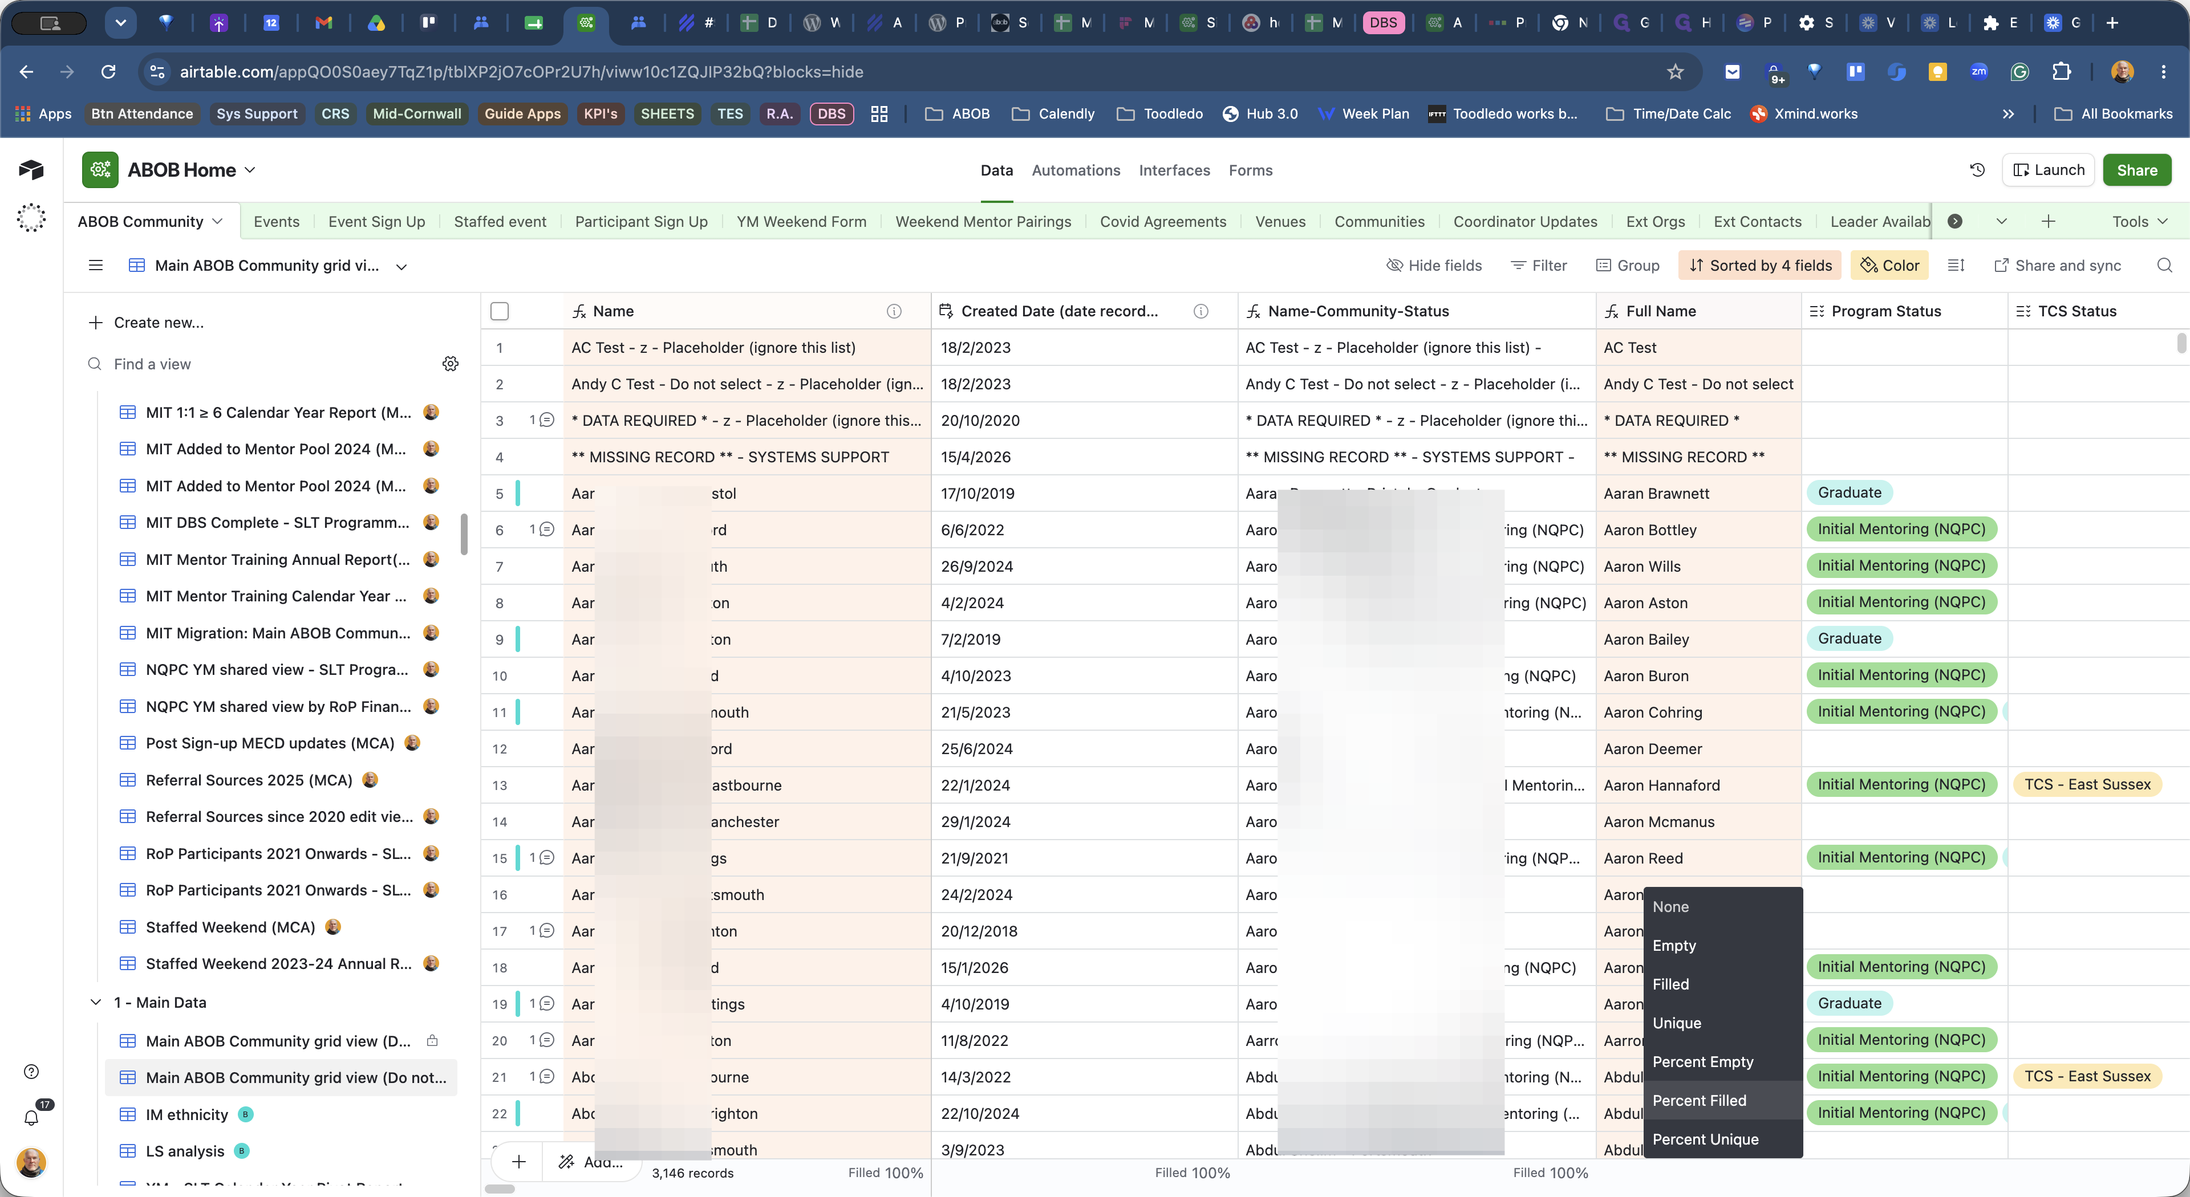Open base history clock icon
2190x1197 pixels.
1977,170
